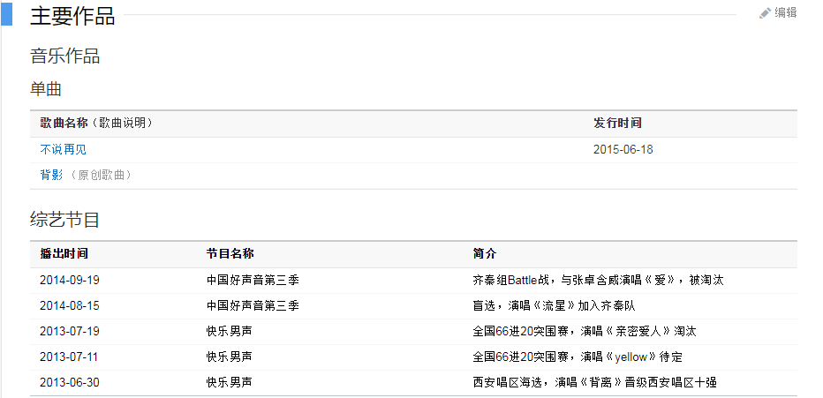Open the 编辑 link for 主要作品
This screenshot has width=823, height=398.
785,13
